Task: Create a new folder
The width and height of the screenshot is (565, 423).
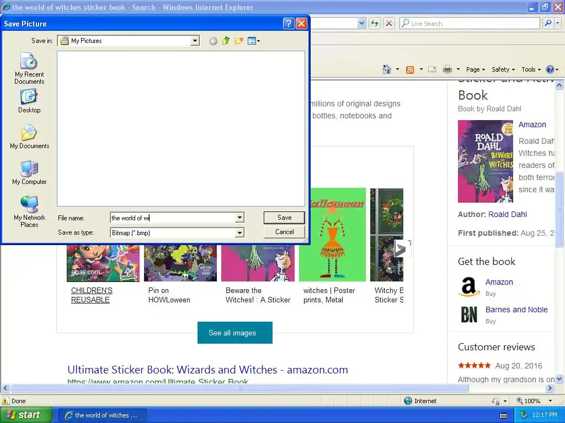Action: pyautogui.click(x=238, y=41)
